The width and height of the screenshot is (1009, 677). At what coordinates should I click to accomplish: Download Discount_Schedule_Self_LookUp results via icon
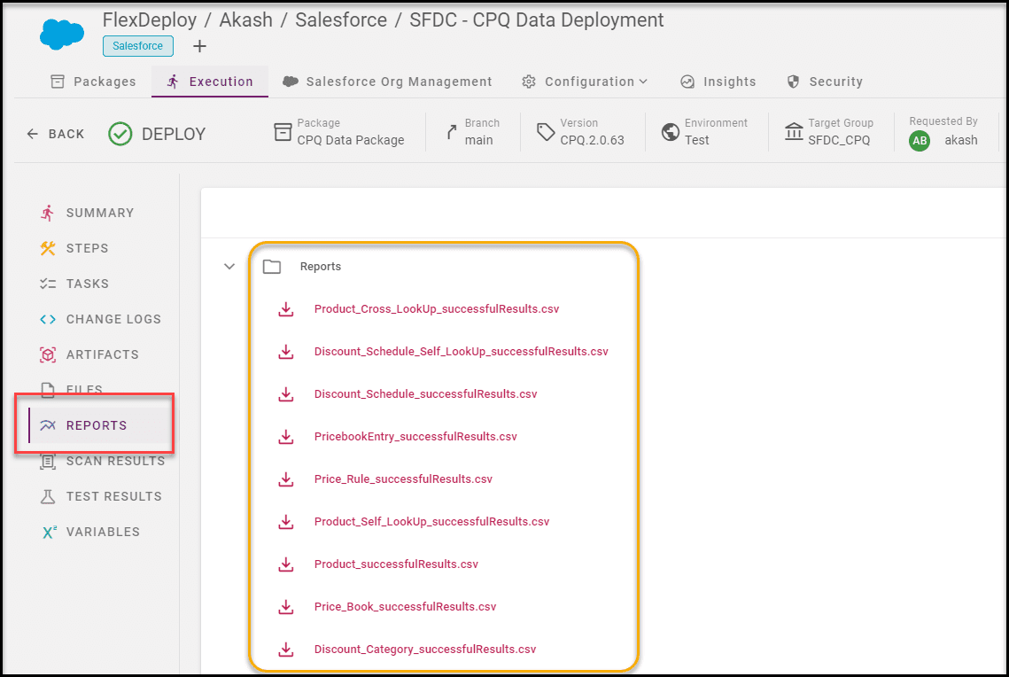(286, 352)
